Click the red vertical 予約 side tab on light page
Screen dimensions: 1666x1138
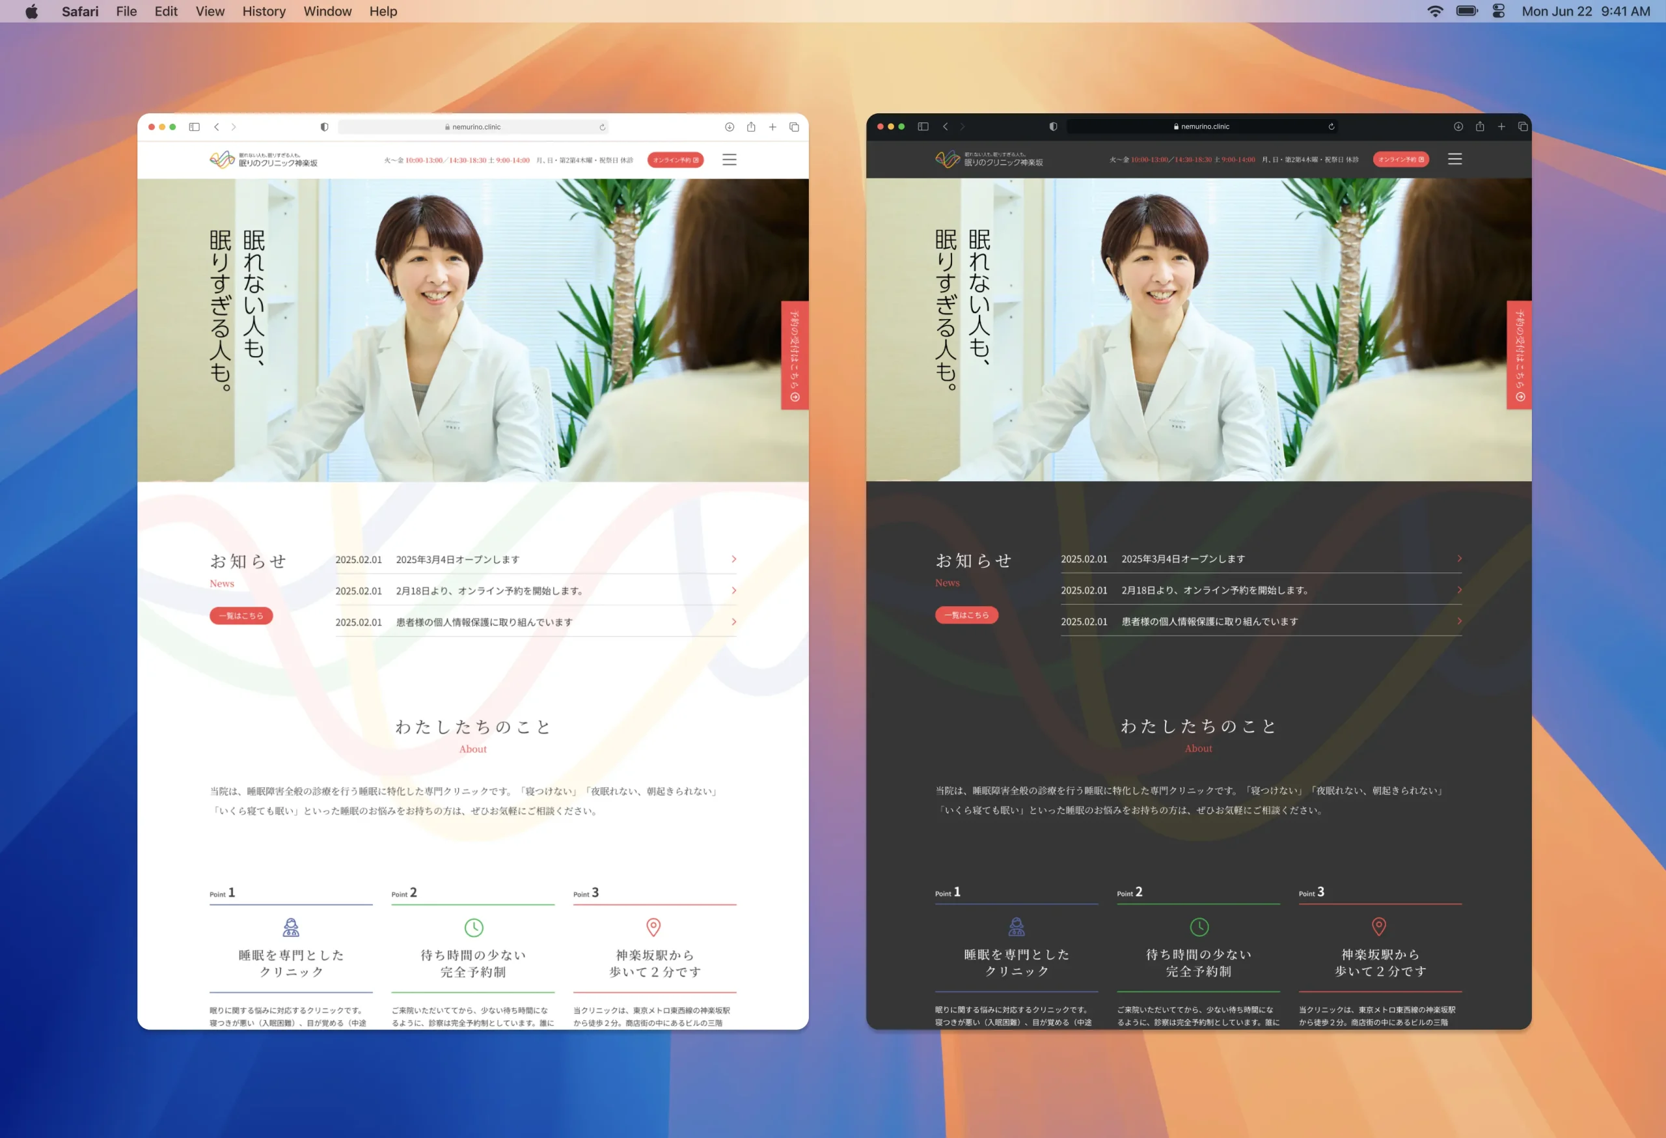pyautogui.click(x=795, y=355)
